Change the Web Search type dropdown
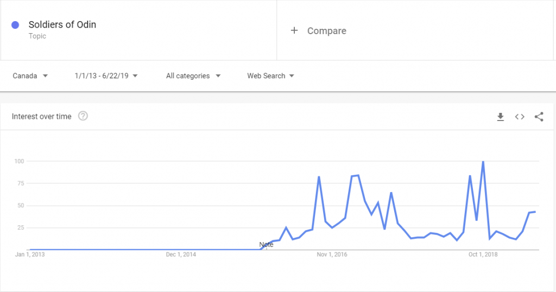The width and height of the screenshot is (556, 292). 270,76
